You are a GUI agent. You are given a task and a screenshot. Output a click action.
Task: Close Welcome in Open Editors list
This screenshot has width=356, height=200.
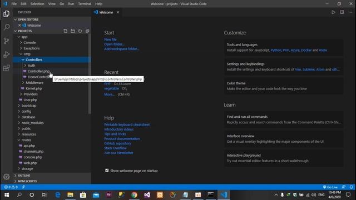pyautogui.click(x=19, y=26)
